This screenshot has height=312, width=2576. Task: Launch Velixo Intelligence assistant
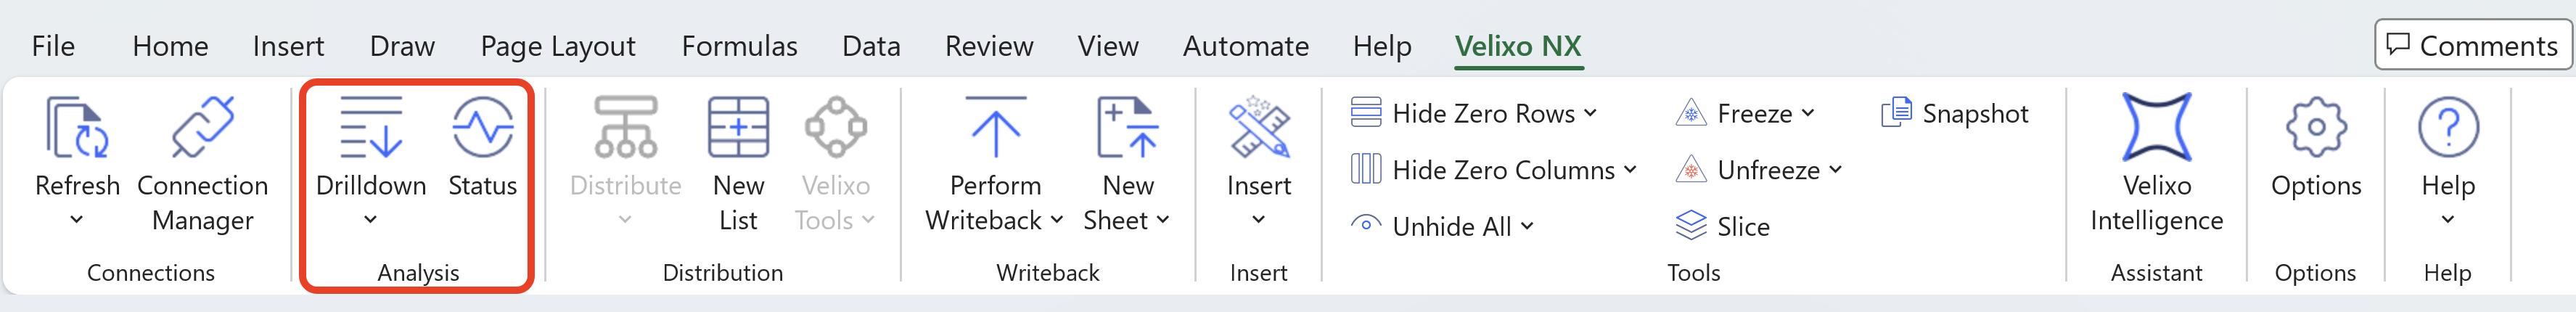2156,129
